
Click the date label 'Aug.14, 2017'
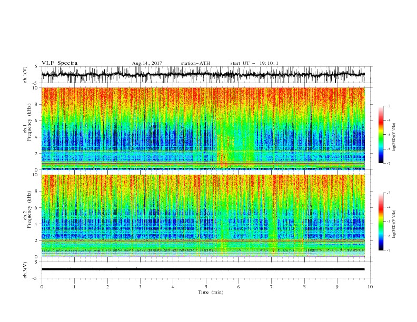tap(147, 63)
